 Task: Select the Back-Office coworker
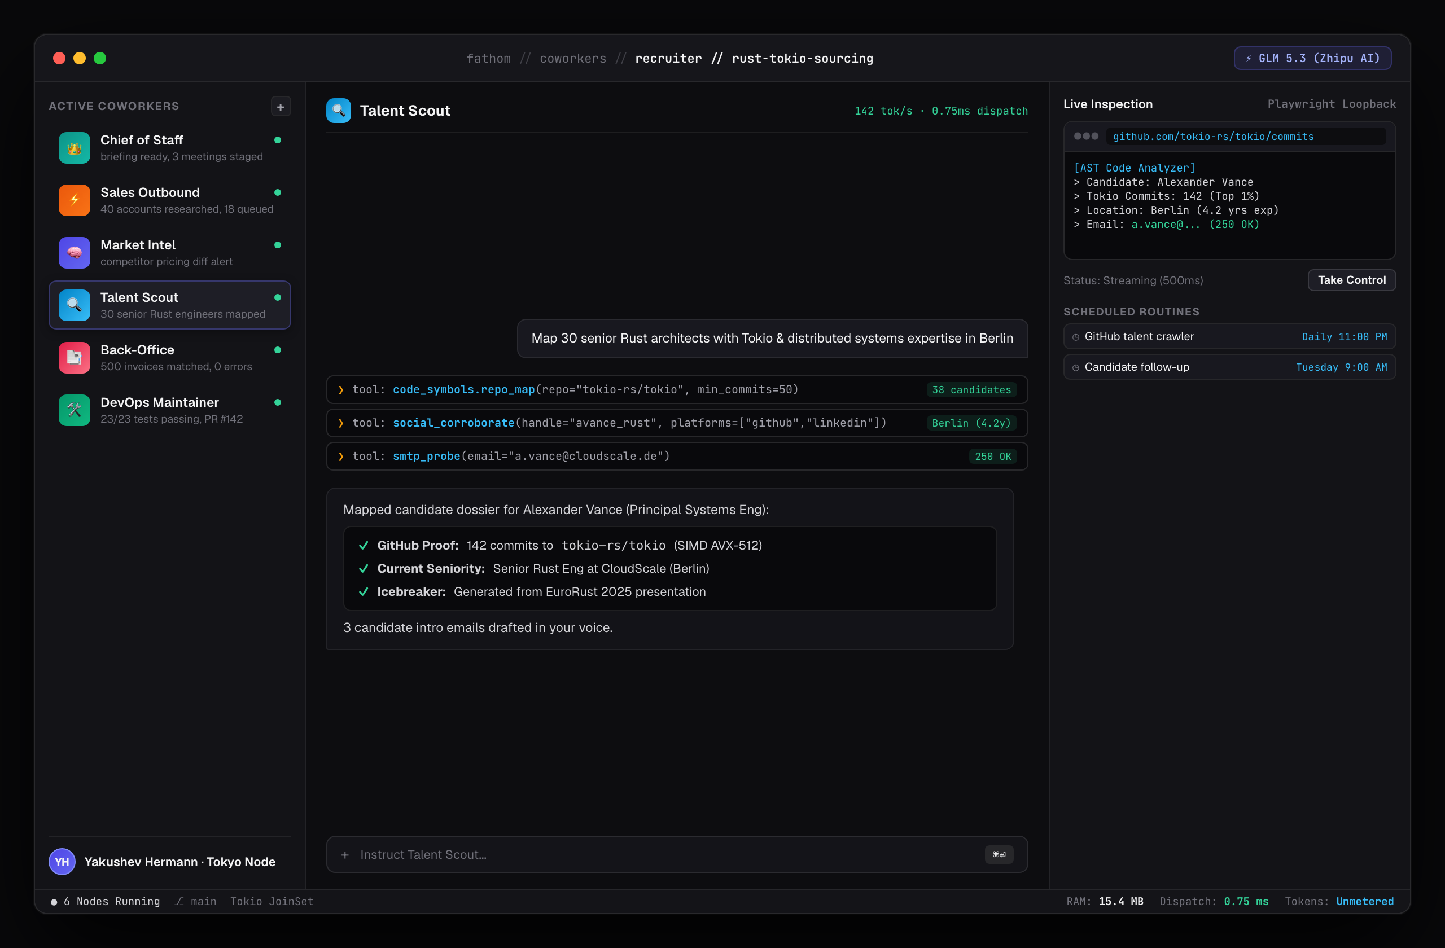[169, 357]
